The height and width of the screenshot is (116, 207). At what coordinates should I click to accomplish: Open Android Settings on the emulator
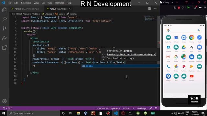tap(168, 76)
